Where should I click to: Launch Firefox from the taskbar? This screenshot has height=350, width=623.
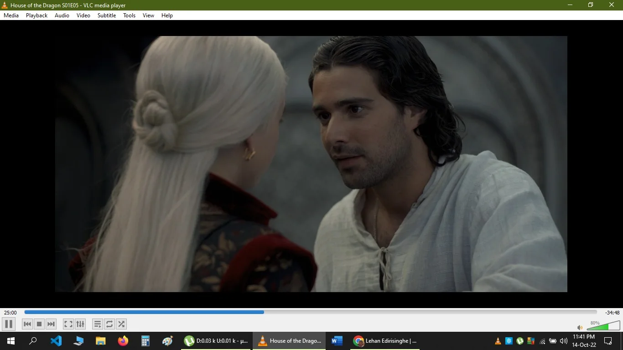tap(123, 341)
